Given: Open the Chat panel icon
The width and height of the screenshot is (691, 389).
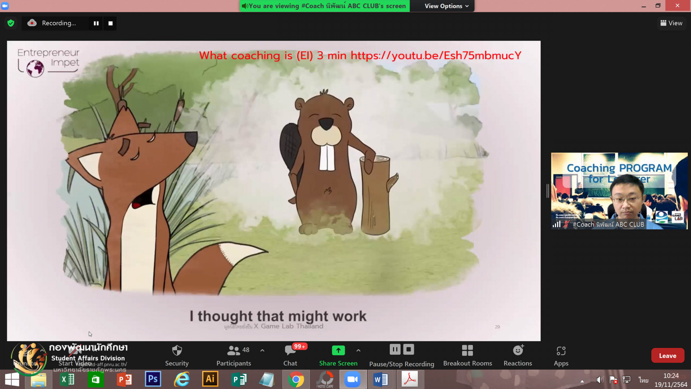Looking at the screenshot, I should tap(290, 350).
